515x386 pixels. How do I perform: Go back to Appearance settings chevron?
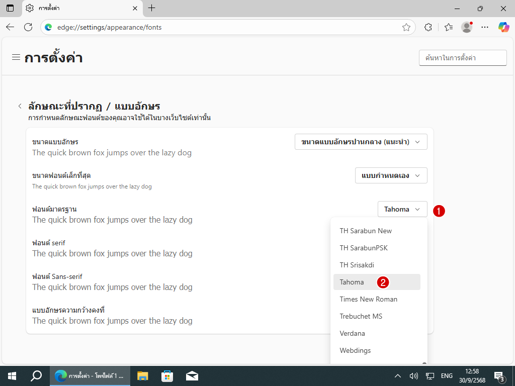click(20, 106)
